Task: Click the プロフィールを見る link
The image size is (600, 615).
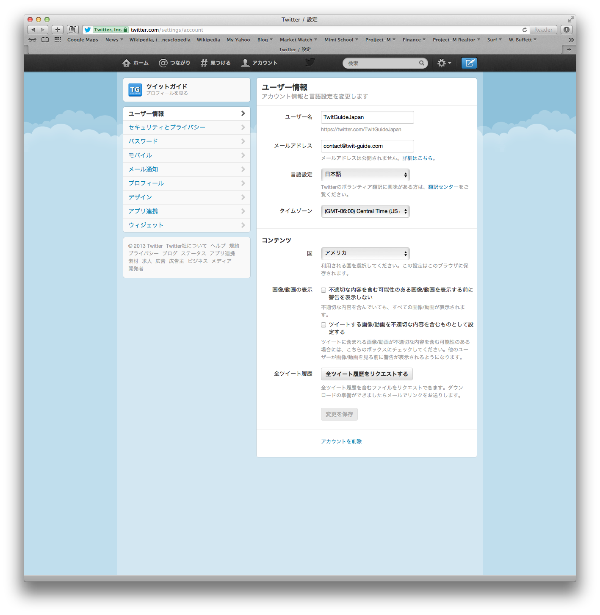Action: tap(167, 93)
